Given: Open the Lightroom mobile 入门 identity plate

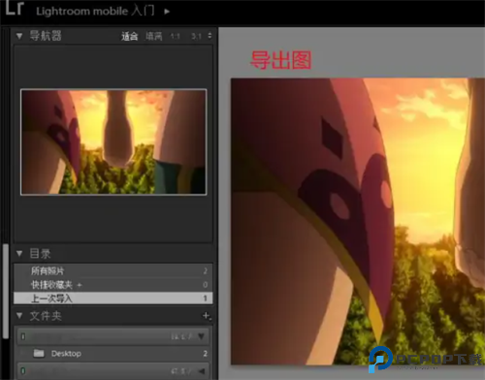Looking at the screenshot, I should tap(95, 12).
